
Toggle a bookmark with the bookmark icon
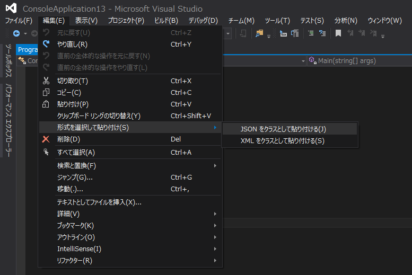[x=338, y=33]
